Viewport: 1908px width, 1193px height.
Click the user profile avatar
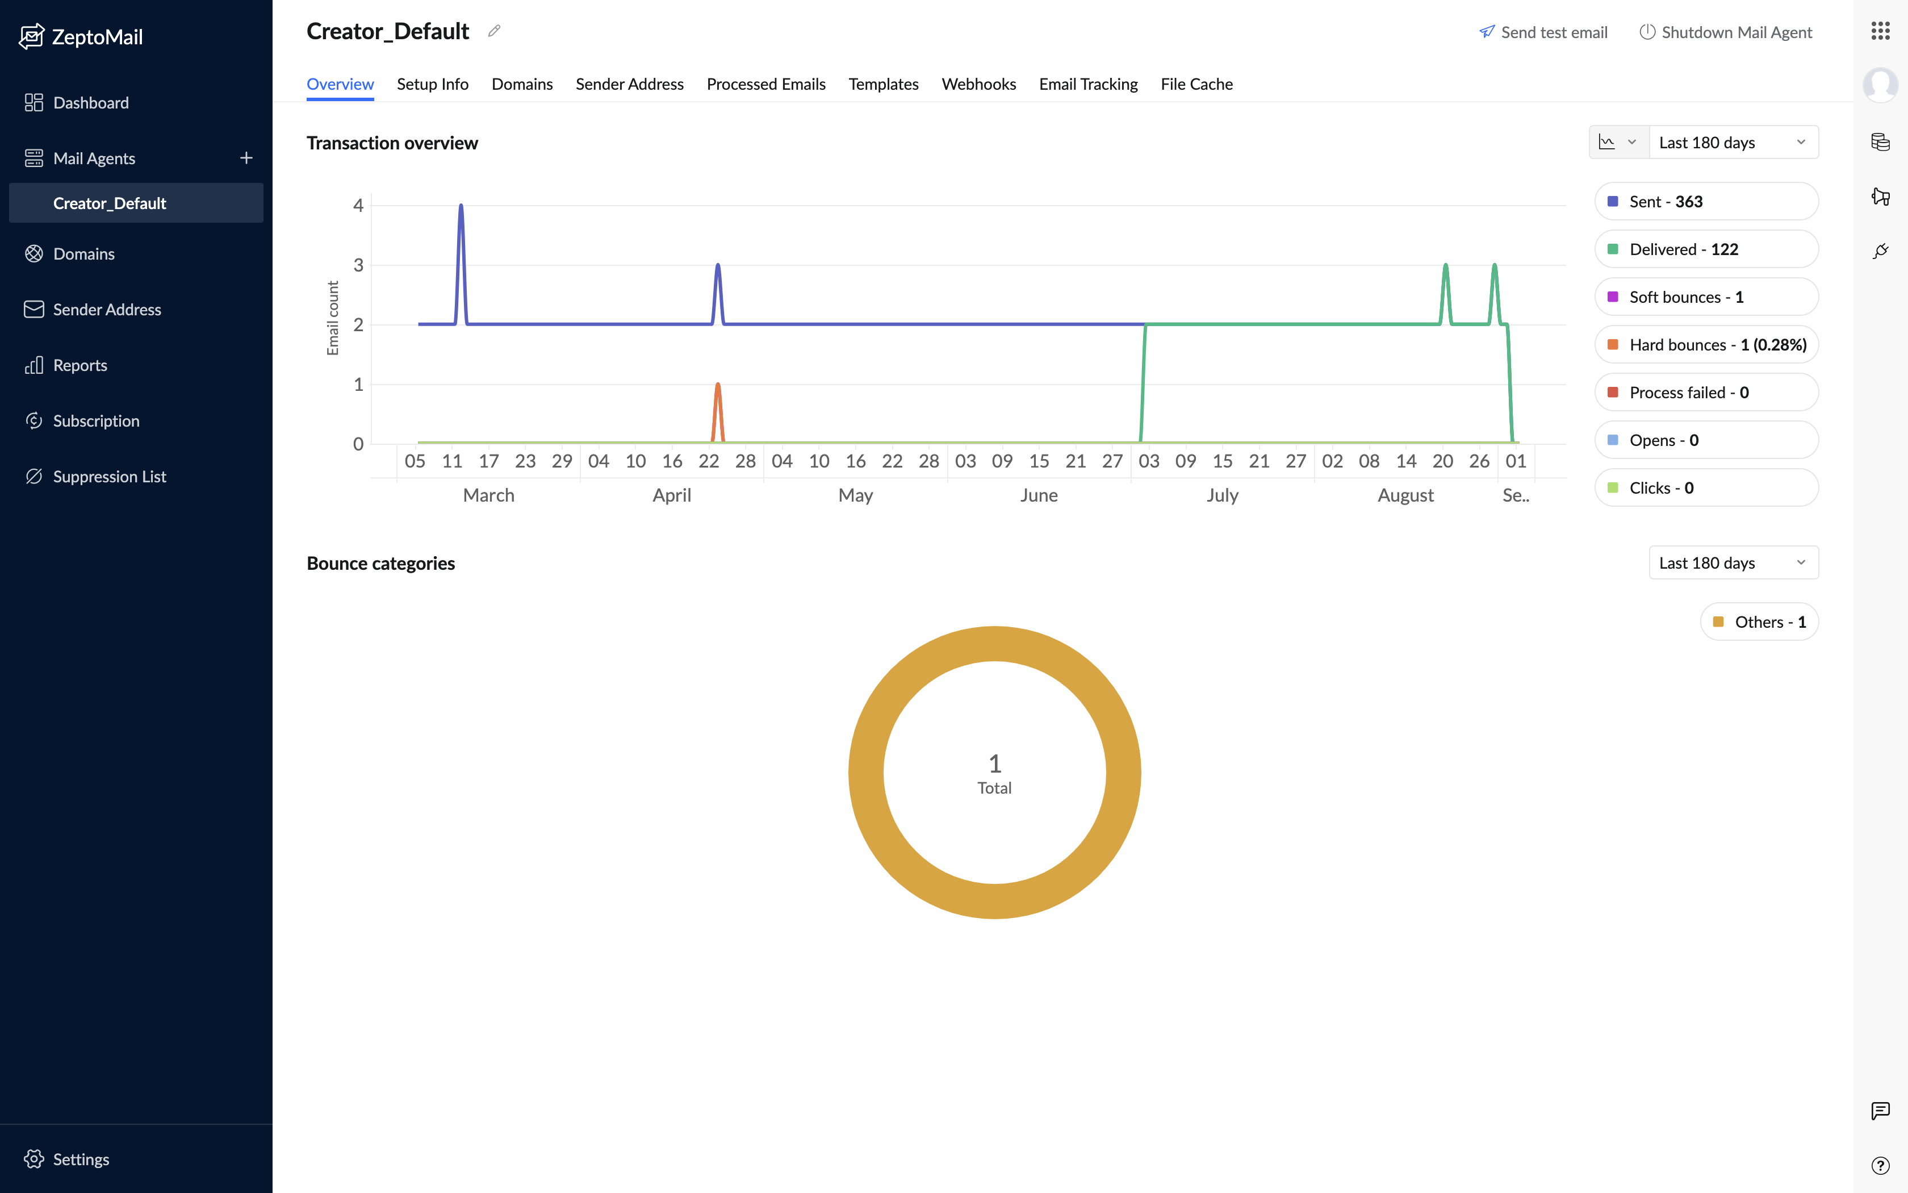coord(1880,85)
